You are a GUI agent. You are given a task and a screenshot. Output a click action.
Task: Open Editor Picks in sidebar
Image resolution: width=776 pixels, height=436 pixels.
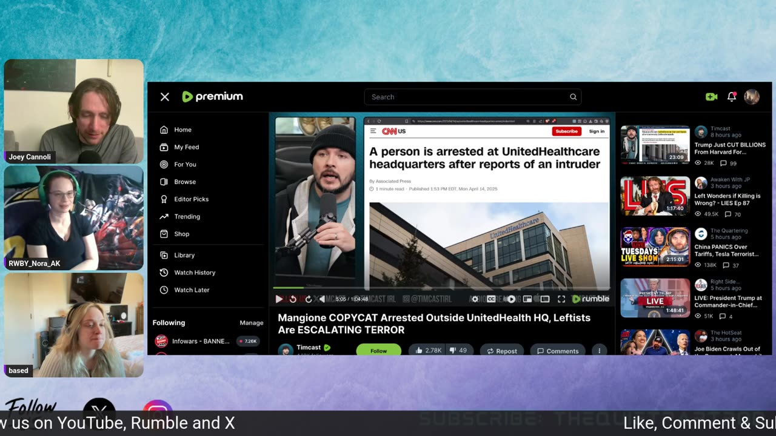pos(184,199)
